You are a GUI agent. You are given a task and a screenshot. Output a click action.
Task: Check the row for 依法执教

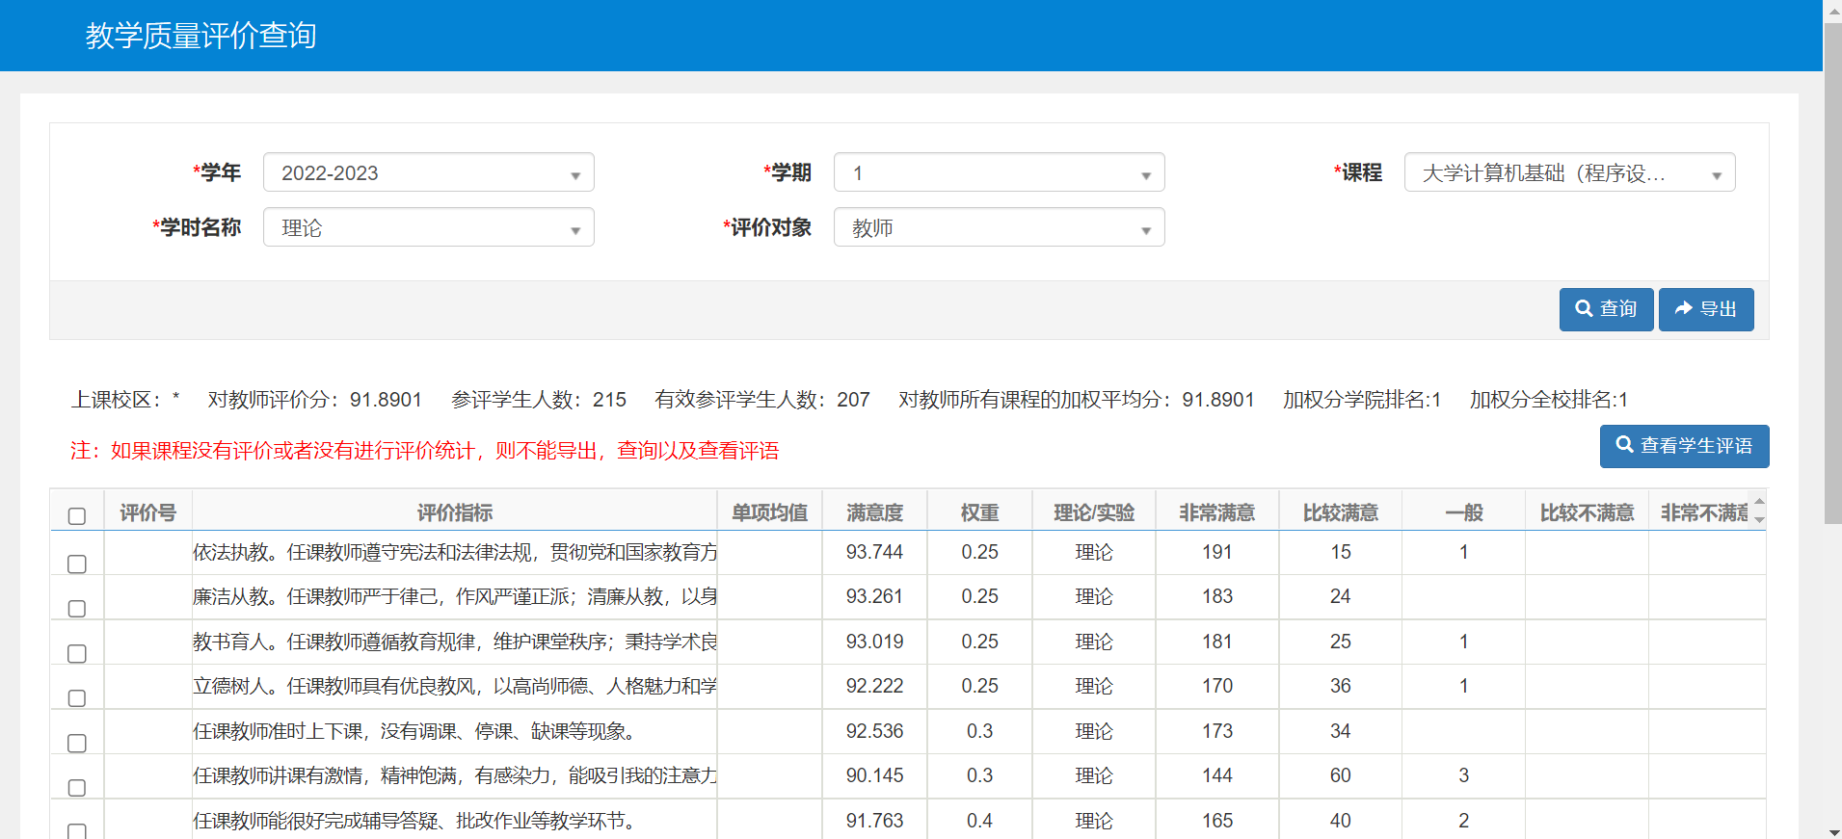coord(77,564)
